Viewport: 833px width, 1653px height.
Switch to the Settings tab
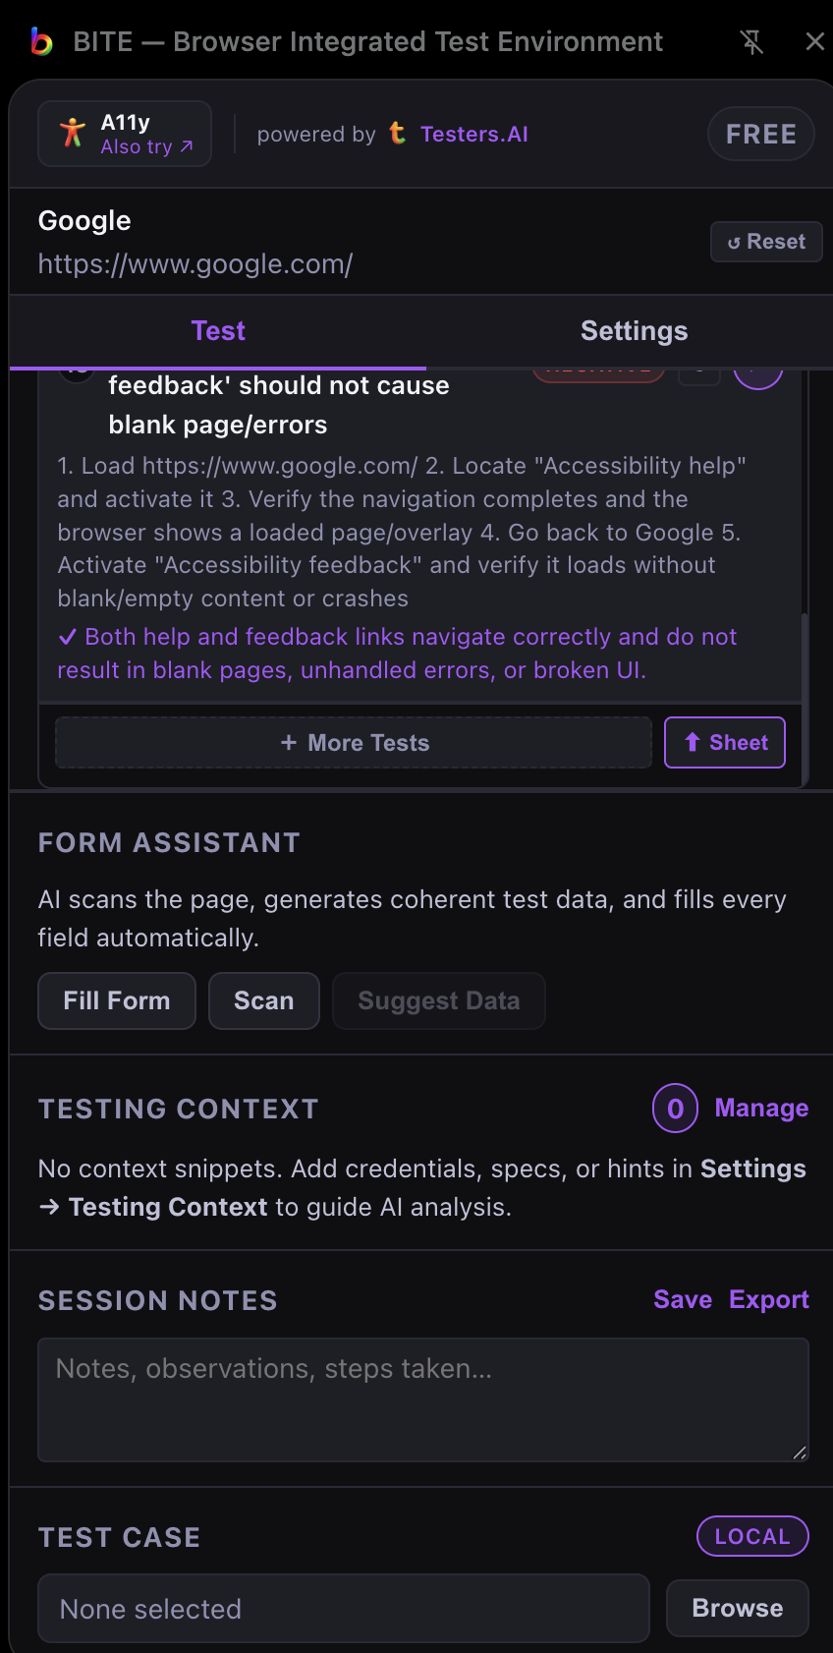point(634,330)
